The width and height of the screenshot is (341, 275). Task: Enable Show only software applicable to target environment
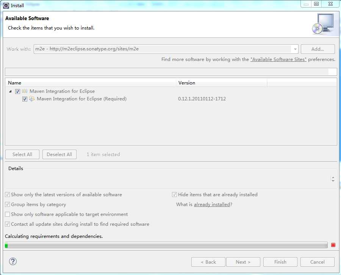[8, 214]
